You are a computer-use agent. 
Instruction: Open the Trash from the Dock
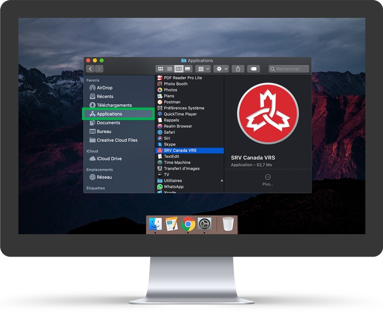click(228, 224)
